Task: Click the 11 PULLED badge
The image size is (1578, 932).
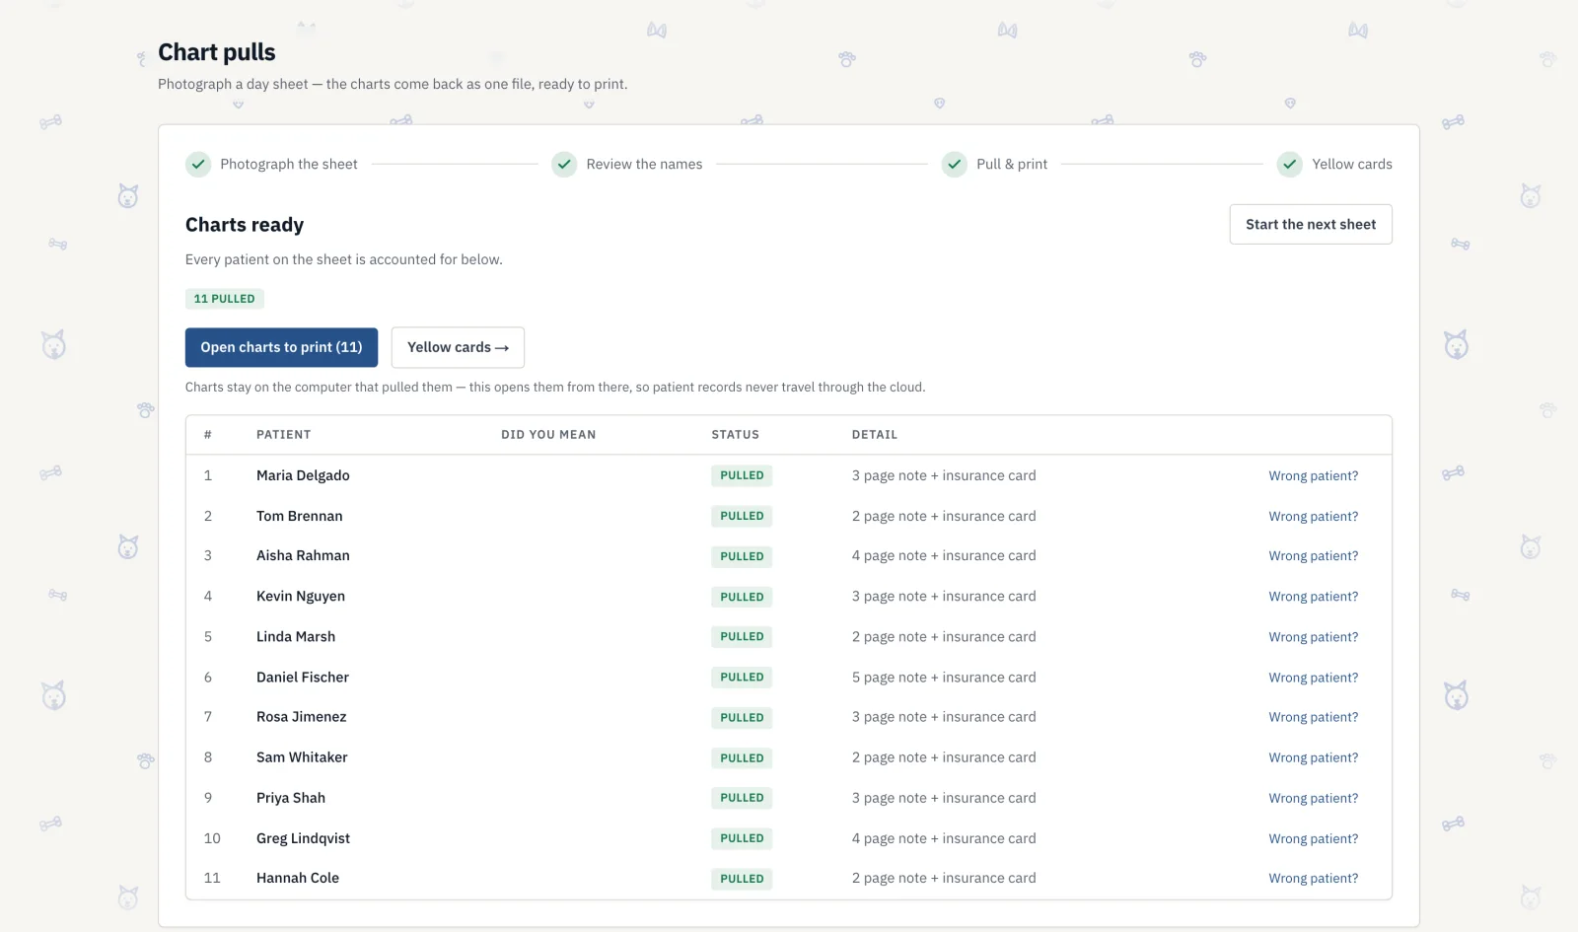Action: coord(225,299)
